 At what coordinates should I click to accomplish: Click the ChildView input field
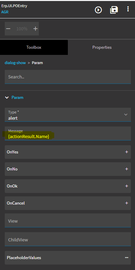tap(68, 239)
